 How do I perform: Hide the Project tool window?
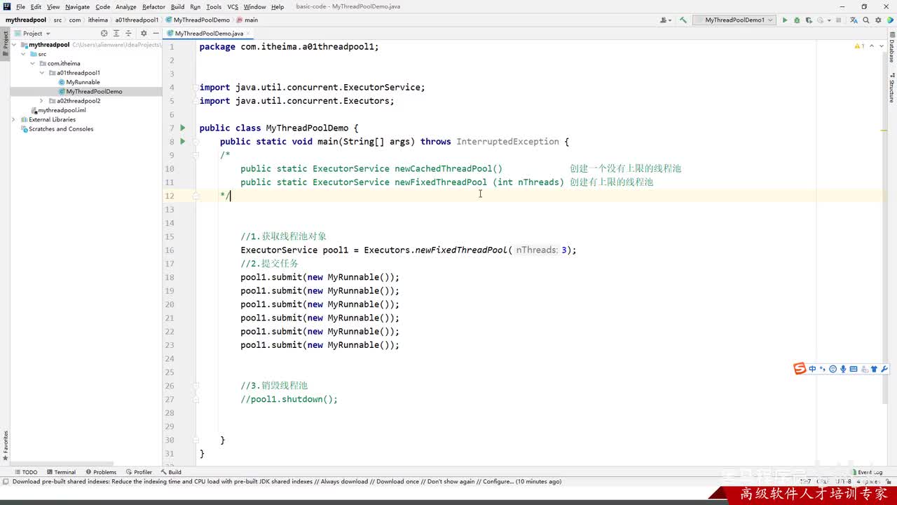155,33
